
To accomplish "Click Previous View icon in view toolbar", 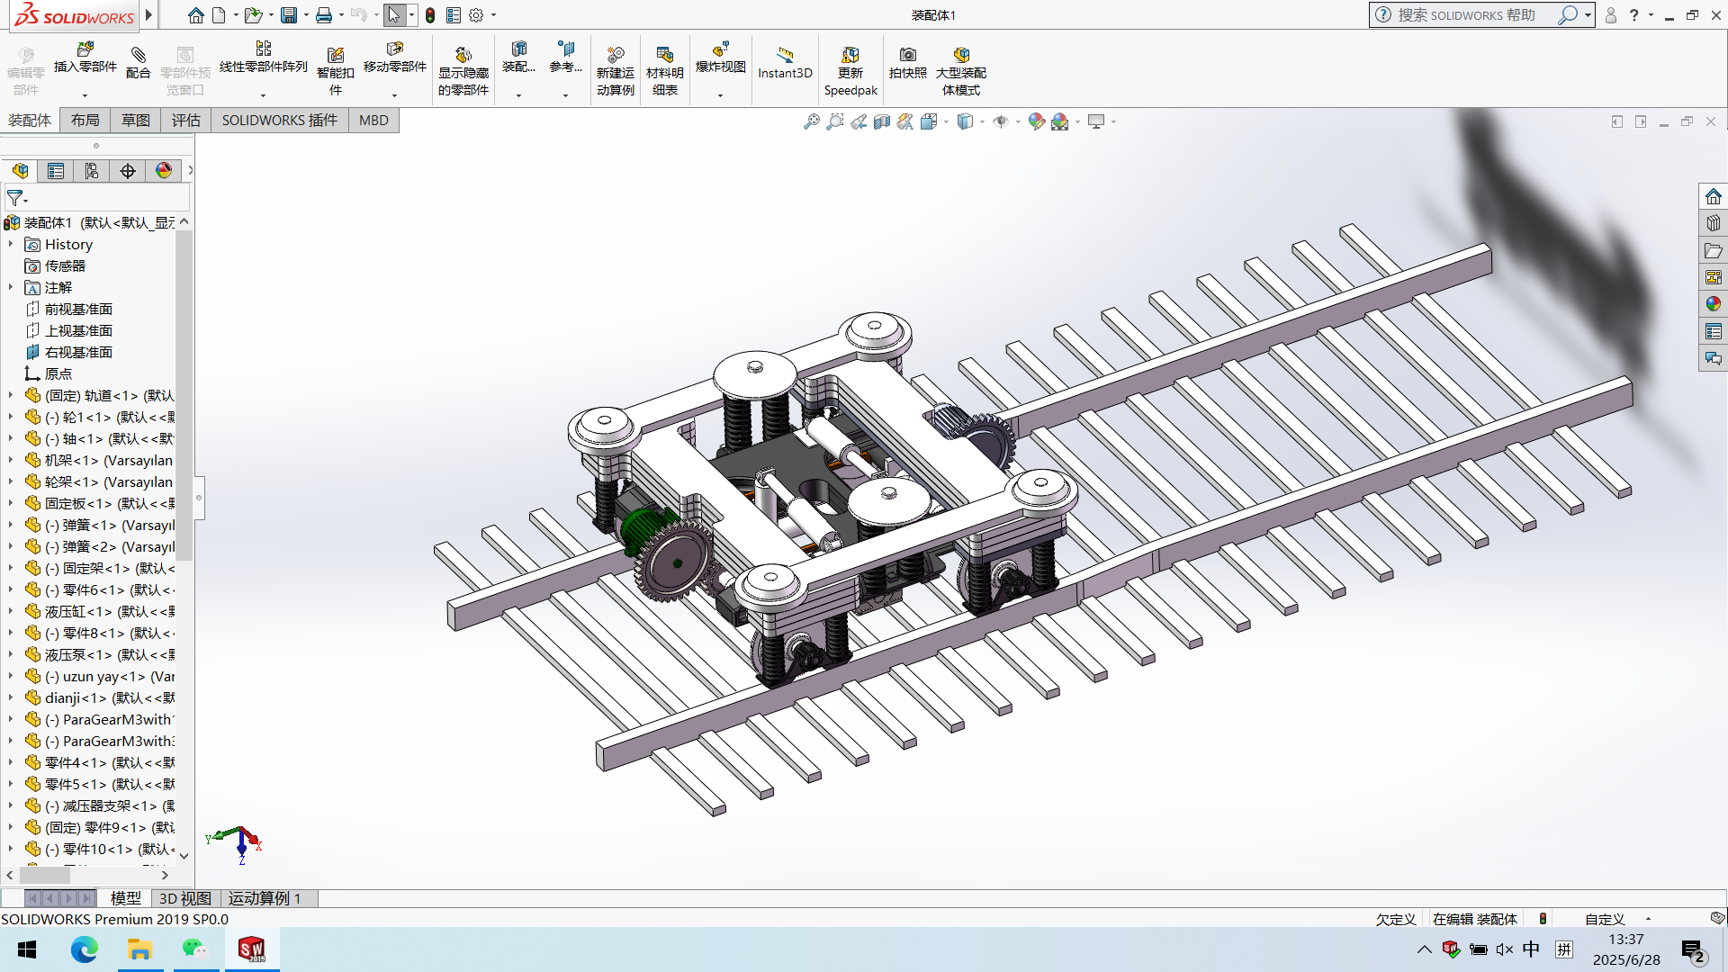I will pos(859,121).
